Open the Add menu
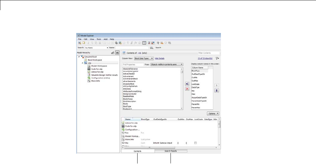The image size is (316, 164). (106, 39)
